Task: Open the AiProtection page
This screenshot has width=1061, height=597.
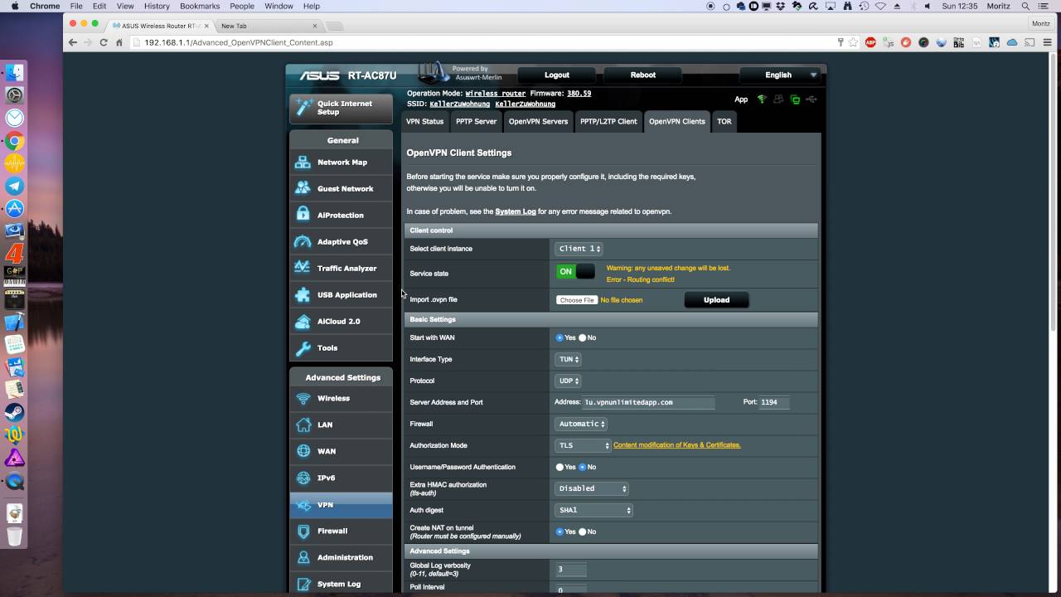Action: coord(341,216)
